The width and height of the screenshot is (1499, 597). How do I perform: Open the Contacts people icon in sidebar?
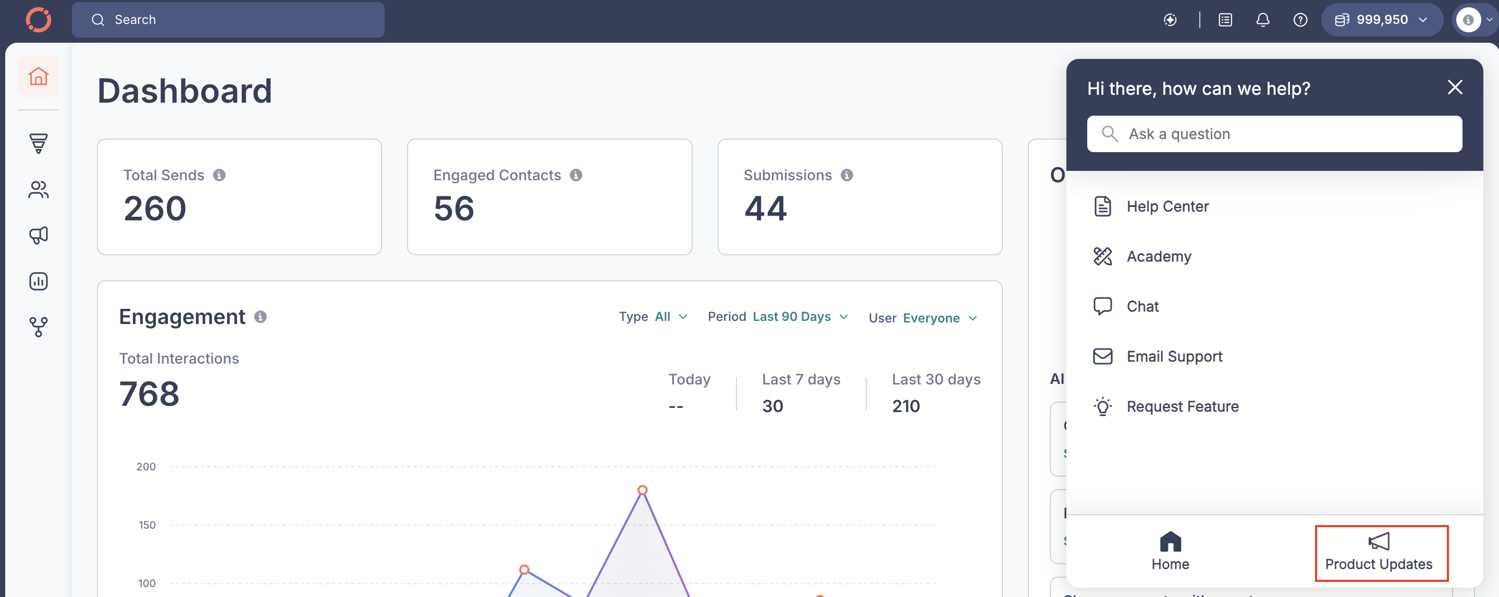pos(39,189)
